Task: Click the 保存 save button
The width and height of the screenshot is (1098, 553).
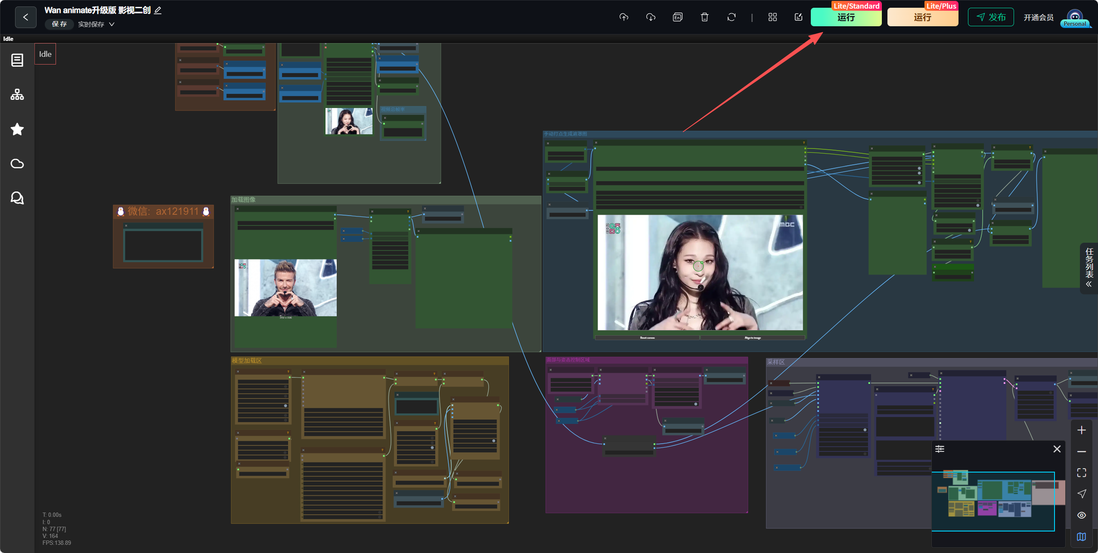Action: point(59,24)
